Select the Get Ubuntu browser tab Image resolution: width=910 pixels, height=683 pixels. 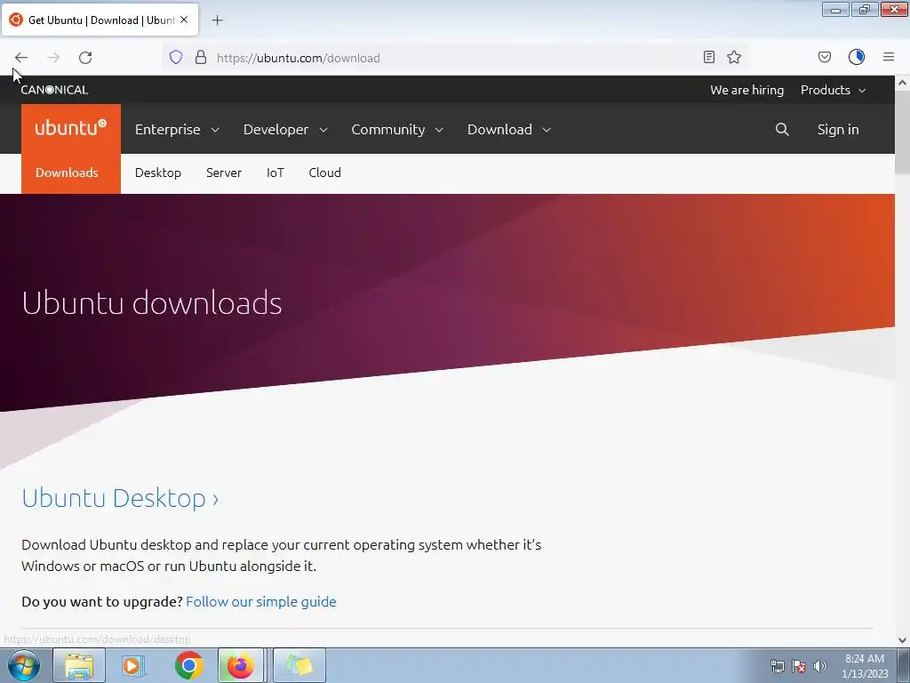click(x=100, y=20)
